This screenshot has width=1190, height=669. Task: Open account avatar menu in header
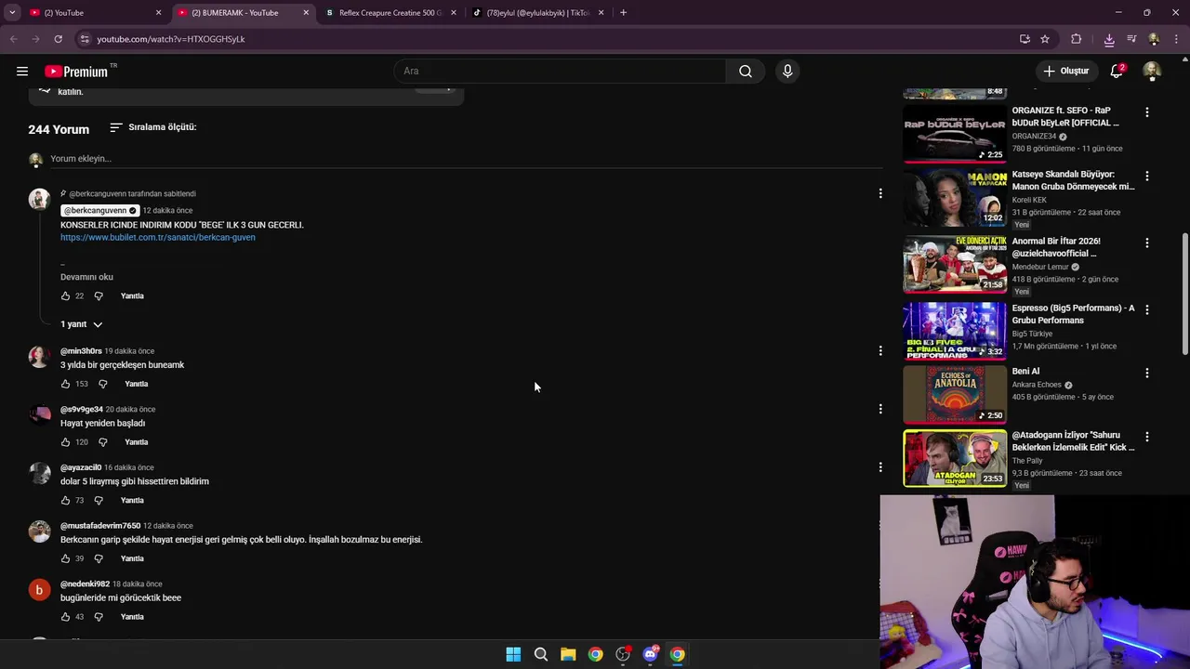coord(1152,71)
